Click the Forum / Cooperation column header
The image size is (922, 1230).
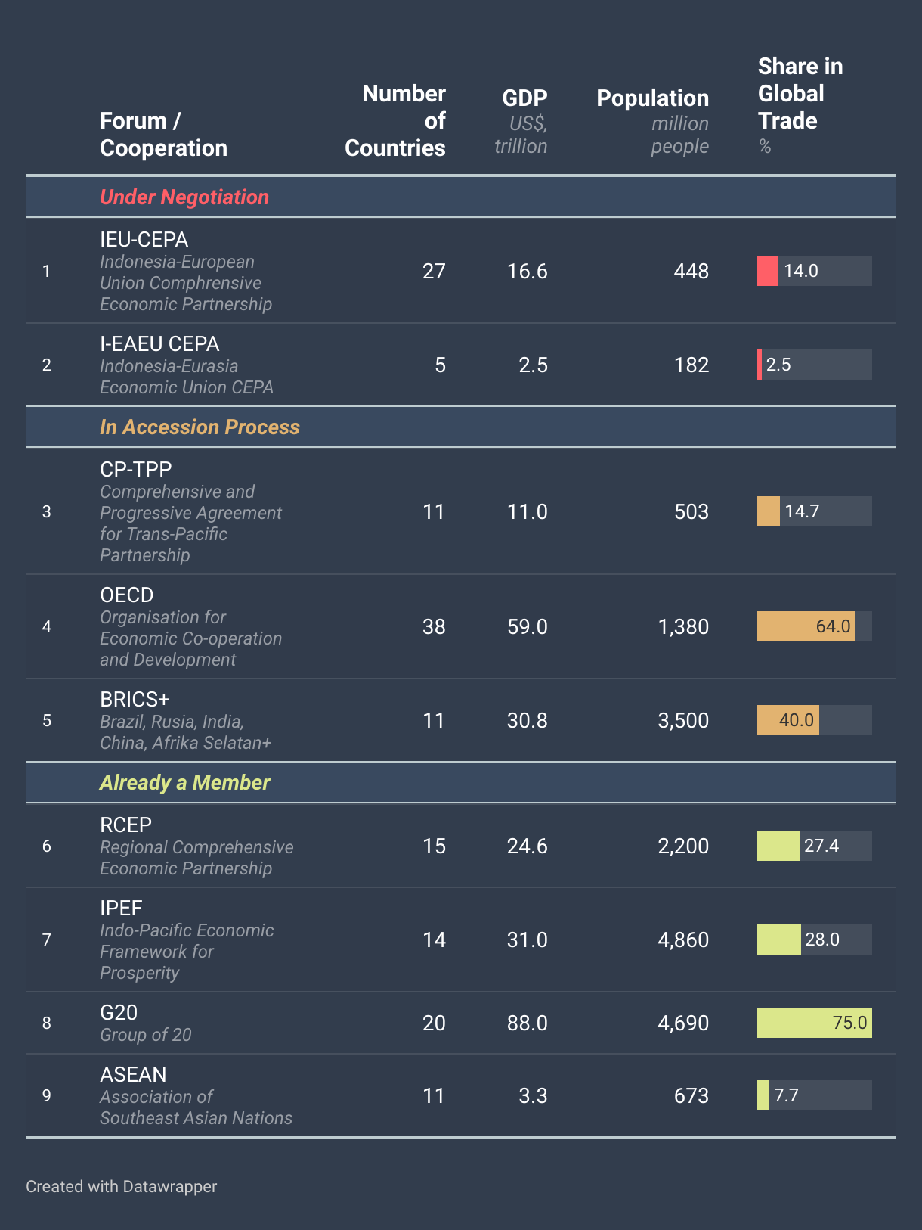(163, 134)
